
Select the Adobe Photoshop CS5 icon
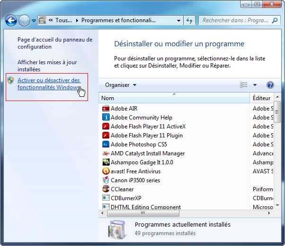pos(106,144)
